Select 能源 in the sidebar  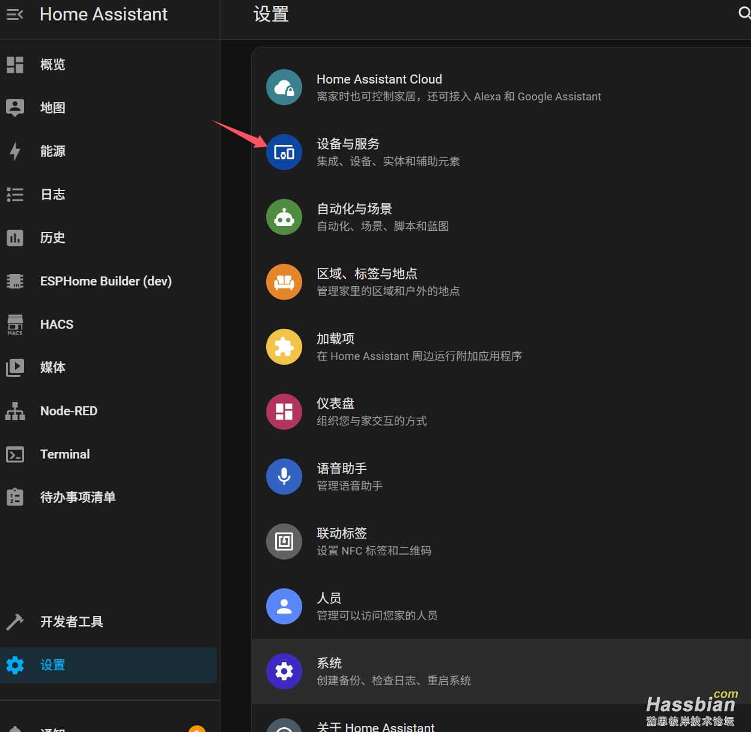(x=109, y=151)
